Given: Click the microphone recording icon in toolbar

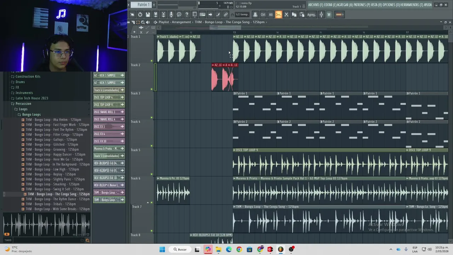Looking at the screenshot, I should [x=171, y=15].
